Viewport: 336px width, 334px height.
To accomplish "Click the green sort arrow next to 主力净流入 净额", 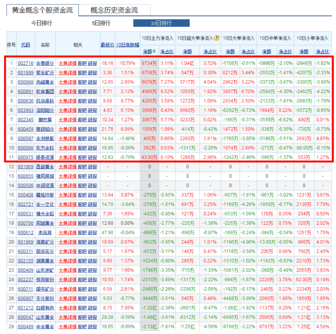I will pos(154,51).
